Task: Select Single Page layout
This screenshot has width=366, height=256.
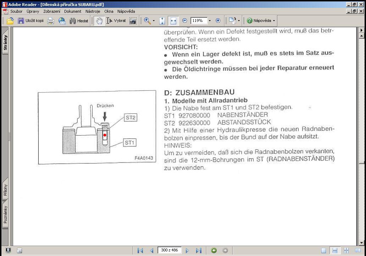Action: (x=323, y=250)
